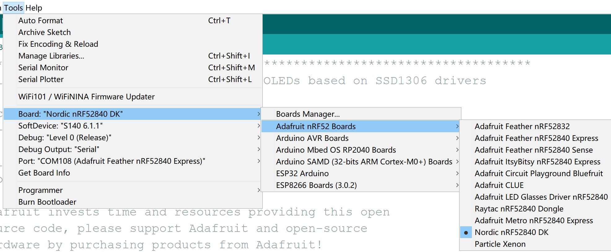Open the Serial Monitor
Image resolution: width=611 pixels, height=252 pixels.
133,68
